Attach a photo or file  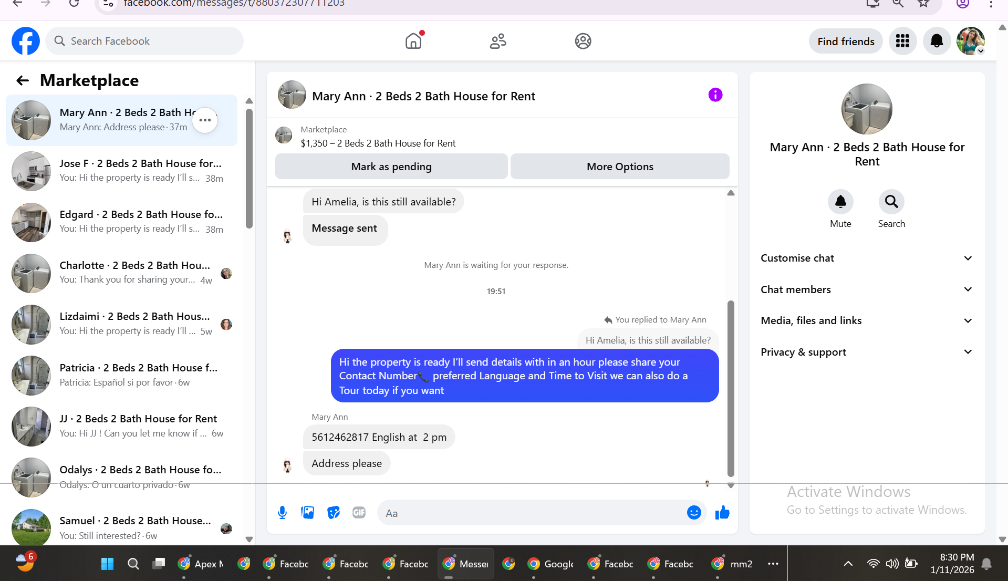click(308, 513)
